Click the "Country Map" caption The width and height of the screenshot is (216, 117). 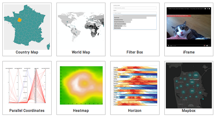click(27, 52)
